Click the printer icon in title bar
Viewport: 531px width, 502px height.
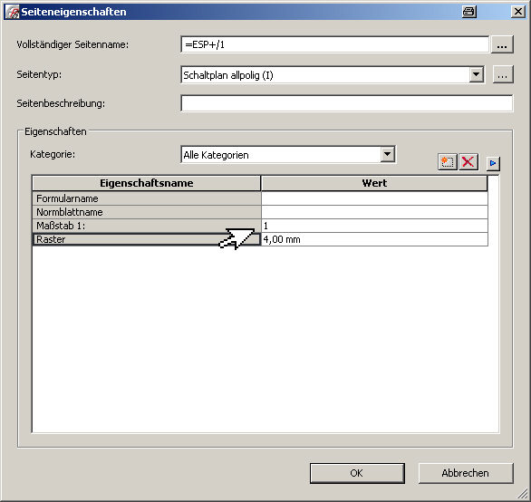469,12
